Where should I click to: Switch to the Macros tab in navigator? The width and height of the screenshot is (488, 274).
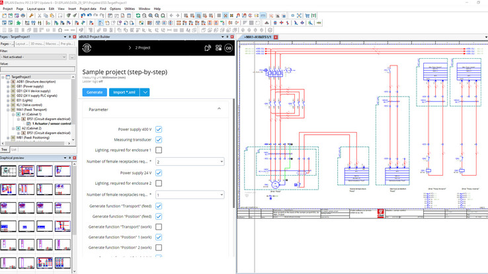pos(52,44)
